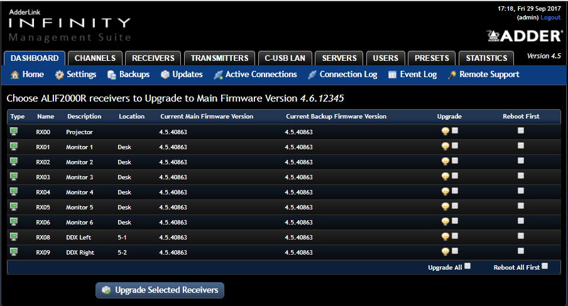
Task: Click the receiver type icon for RX09
Action: tap(14, 251)
